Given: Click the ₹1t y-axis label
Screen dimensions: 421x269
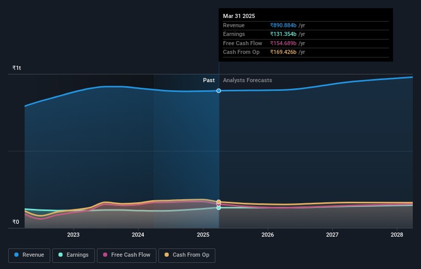Looking at the screenshot, I should 17,68.
